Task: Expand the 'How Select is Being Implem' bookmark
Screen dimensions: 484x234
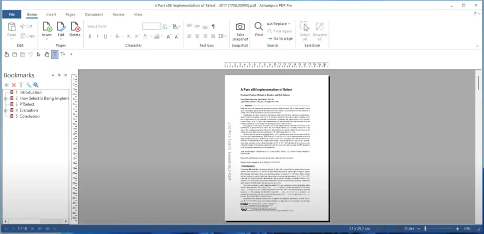Action: point(6,99)
